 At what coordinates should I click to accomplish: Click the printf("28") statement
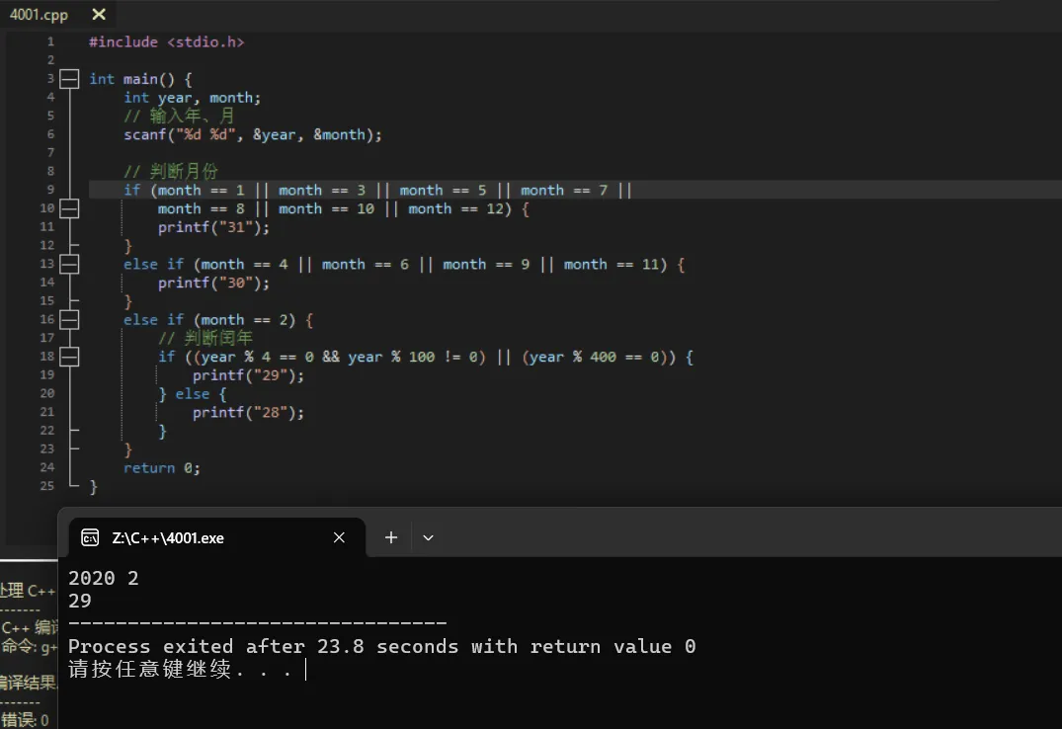(248, 413)
